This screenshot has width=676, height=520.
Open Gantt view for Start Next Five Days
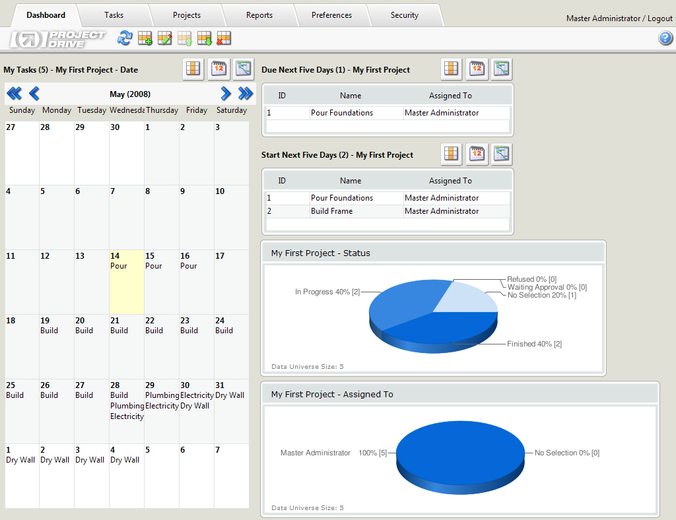pyautogui.click(x=501, y=154)
